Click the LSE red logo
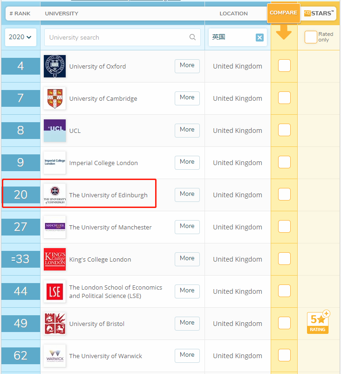341x374 pixels. pyautogui.click(x=55, y=291)
